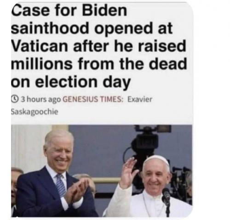The image size is (230, 220).
Task: Click the words "election day" in the headline
Action: click(83, 82)
